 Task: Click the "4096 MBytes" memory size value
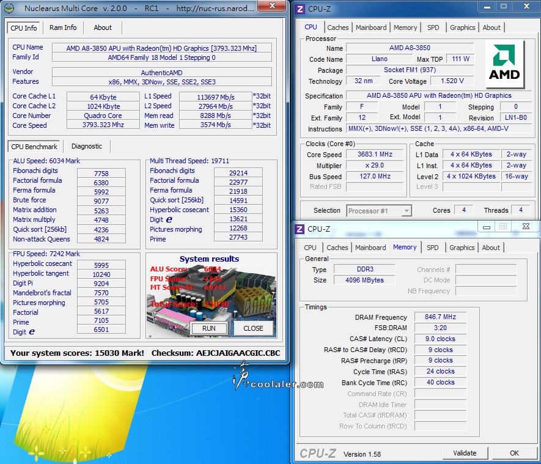click(x=365, y=280)
